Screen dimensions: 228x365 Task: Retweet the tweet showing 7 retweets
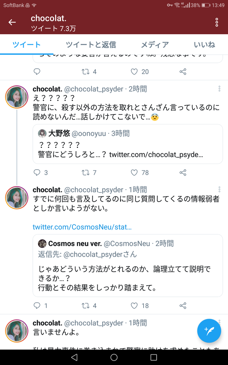(x=85, y=173)
